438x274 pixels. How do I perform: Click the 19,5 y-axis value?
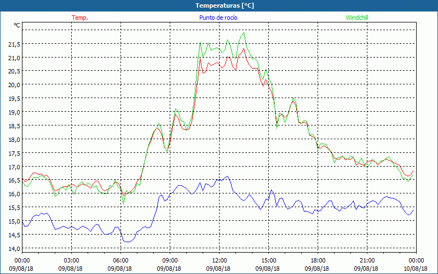point(14,99)
